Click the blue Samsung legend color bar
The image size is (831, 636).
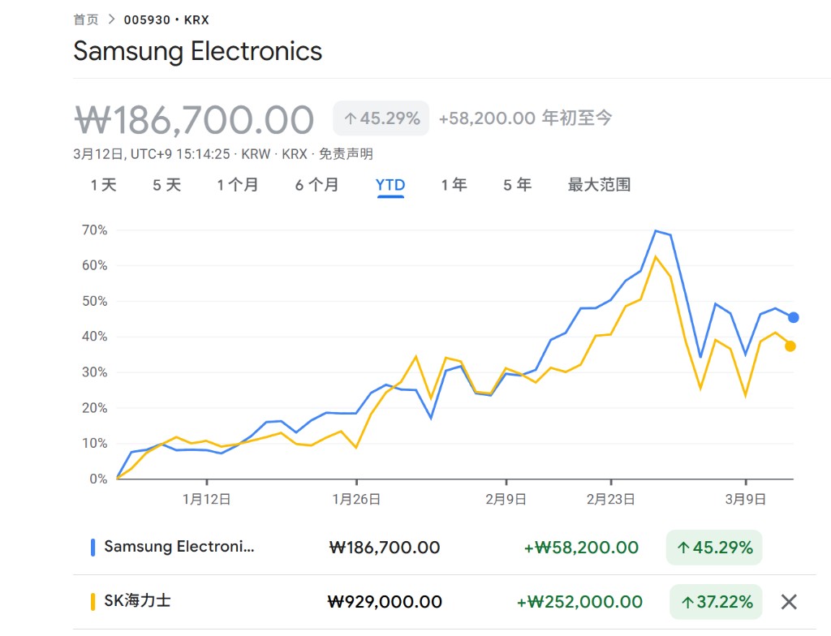[93, 548]
